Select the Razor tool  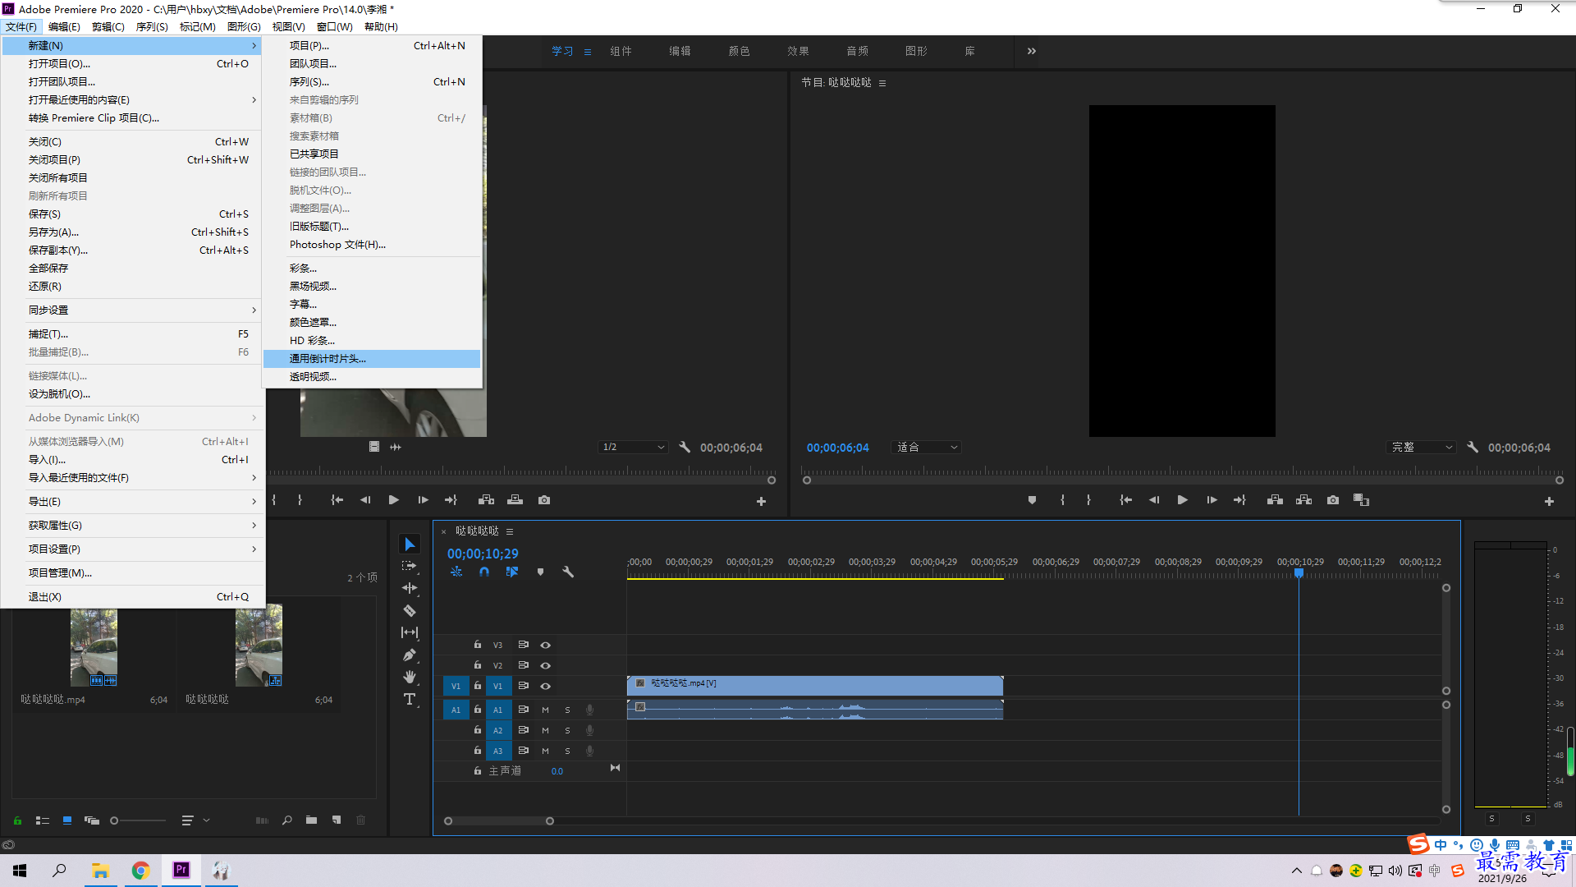[x=410, y=610]
